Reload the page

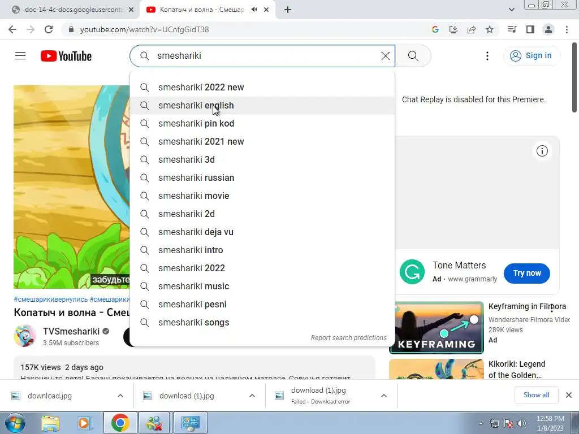49,29
